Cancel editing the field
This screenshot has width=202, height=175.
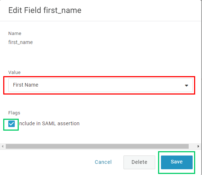[103, 162]
